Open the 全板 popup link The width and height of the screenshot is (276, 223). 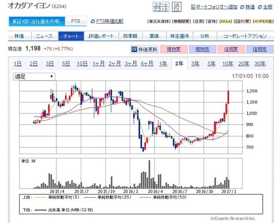[265, 7]
